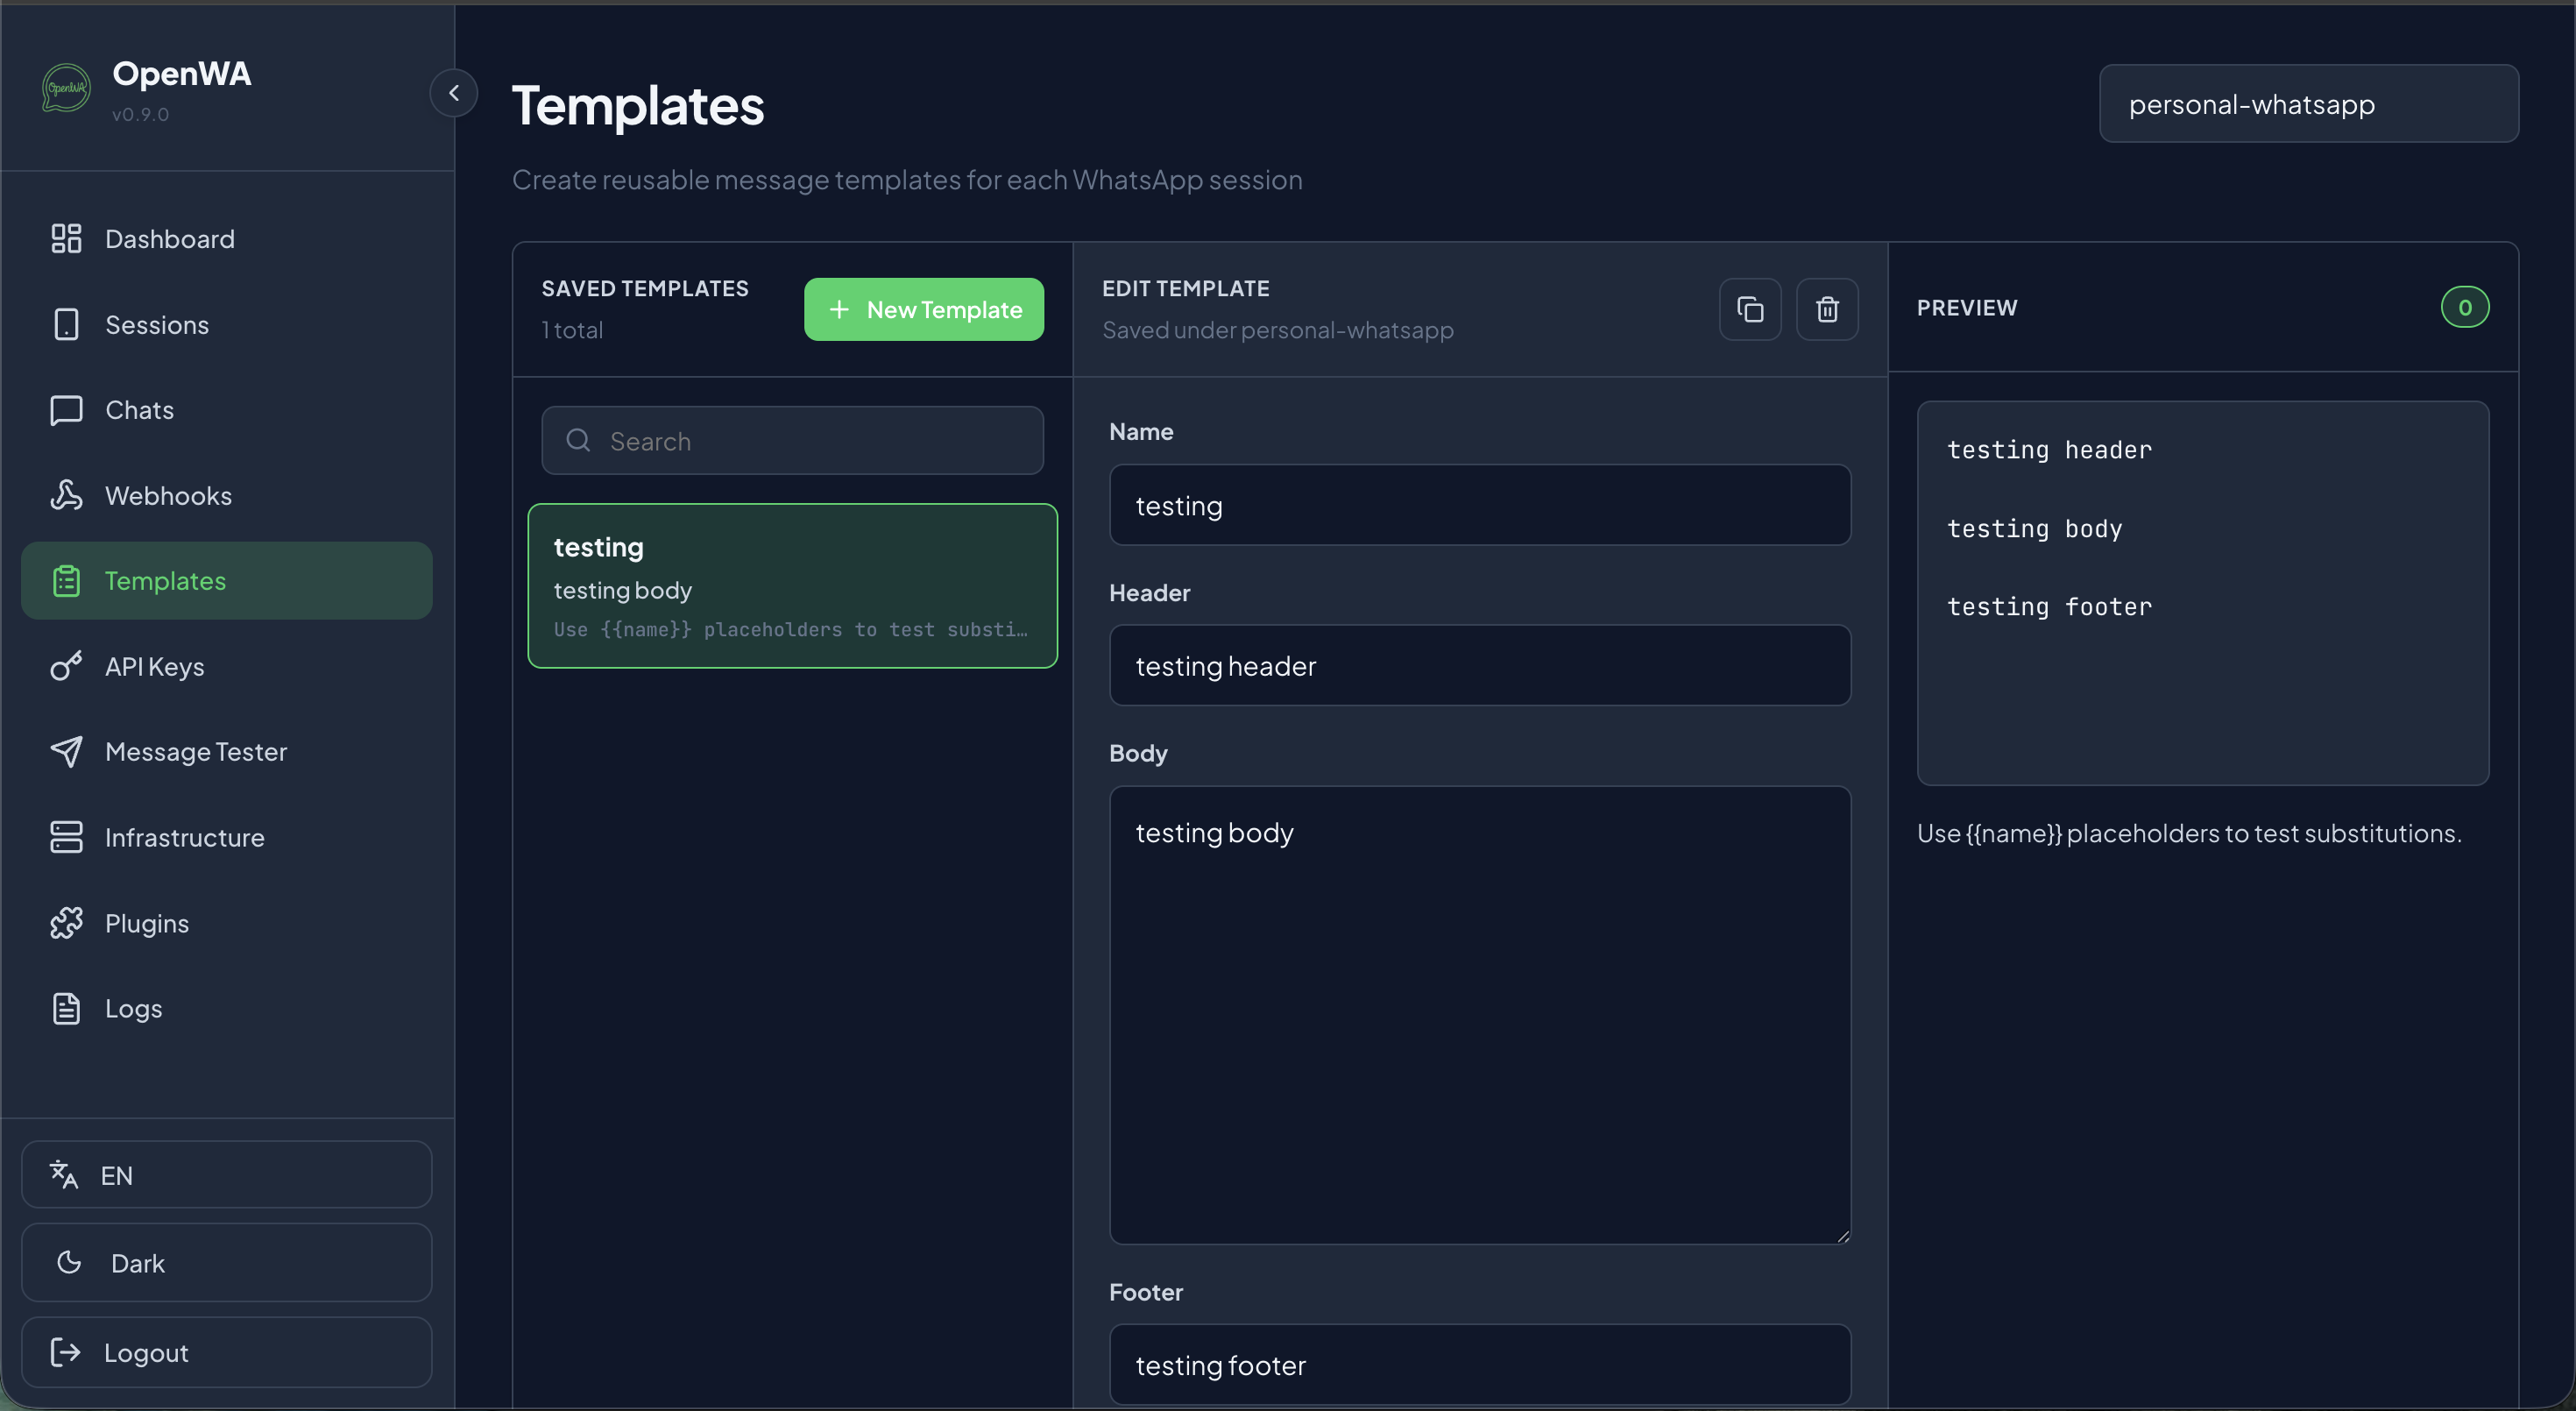Click the Chats speech bubble icon

66,410
